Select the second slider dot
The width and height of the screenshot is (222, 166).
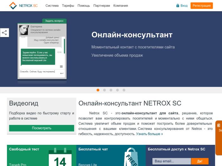click(x=104, y=90)
